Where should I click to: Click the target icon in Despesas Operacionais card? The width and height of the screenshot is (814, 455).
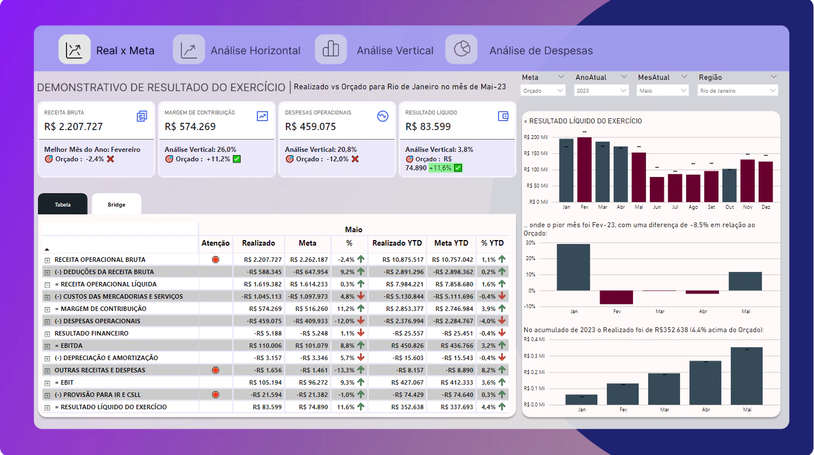[x=289, y=159]
